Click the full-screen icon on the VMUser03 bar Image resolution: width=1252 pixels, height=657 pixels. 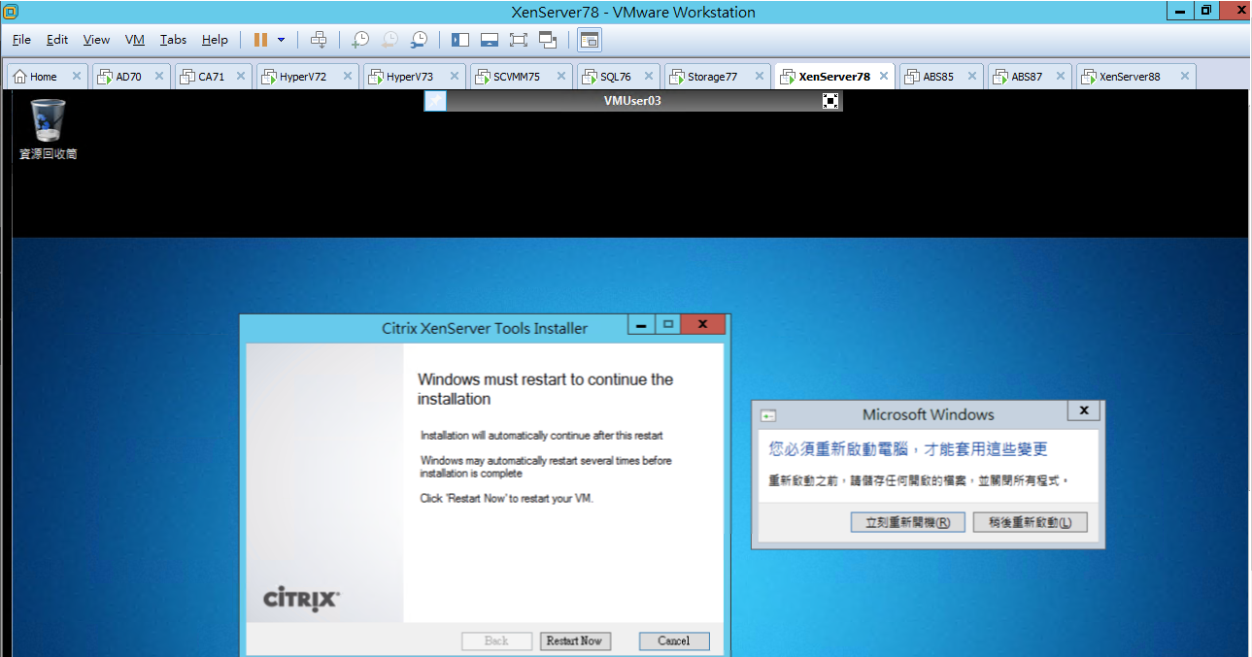(830, 101)
